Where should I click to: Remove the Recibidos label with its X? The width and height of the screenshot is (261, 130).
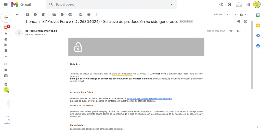click(192, 21)
